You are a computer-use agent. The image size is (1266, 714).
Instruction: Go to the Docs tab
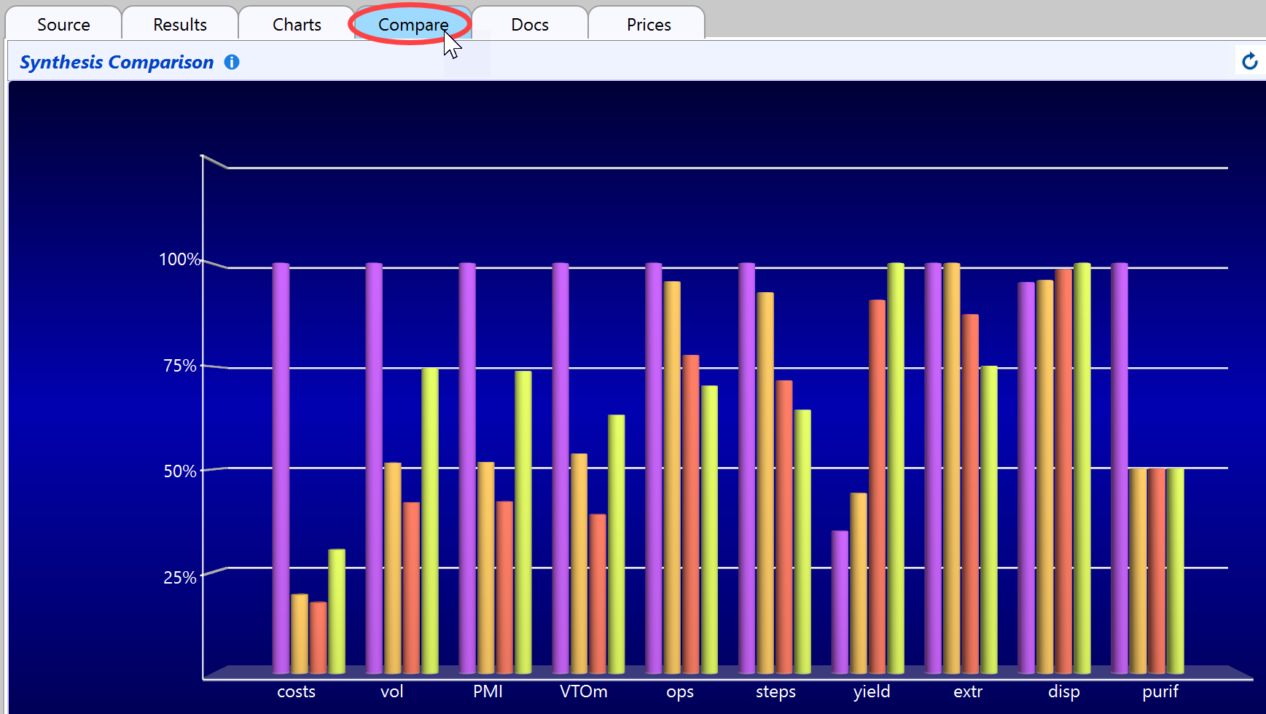pos(530,24)
